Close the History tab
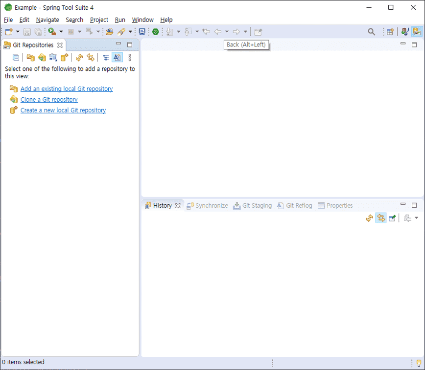This screenshot has height=370, width=425. 178,206
